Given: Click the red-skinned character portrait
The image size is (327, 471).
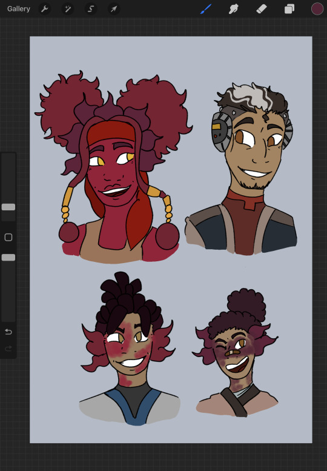Looking at the screenshot, I should click(114, 167).
